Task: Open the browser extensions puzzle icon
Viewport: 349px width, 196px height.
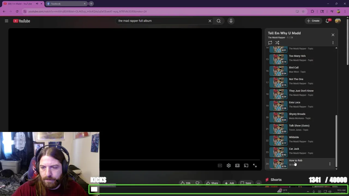Action: [312, 11]
